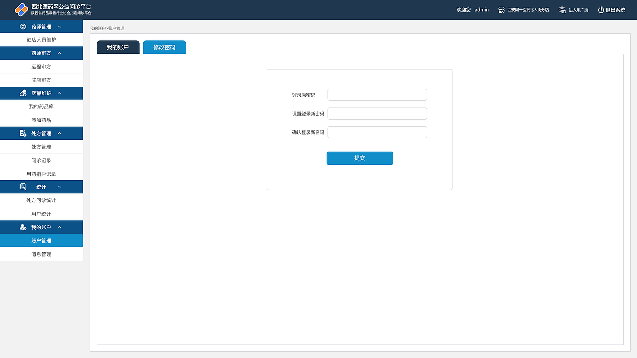Click the 我的账户 breadcrumb text
This screenshot has width=637, height=358.
[x=97, y=29]
